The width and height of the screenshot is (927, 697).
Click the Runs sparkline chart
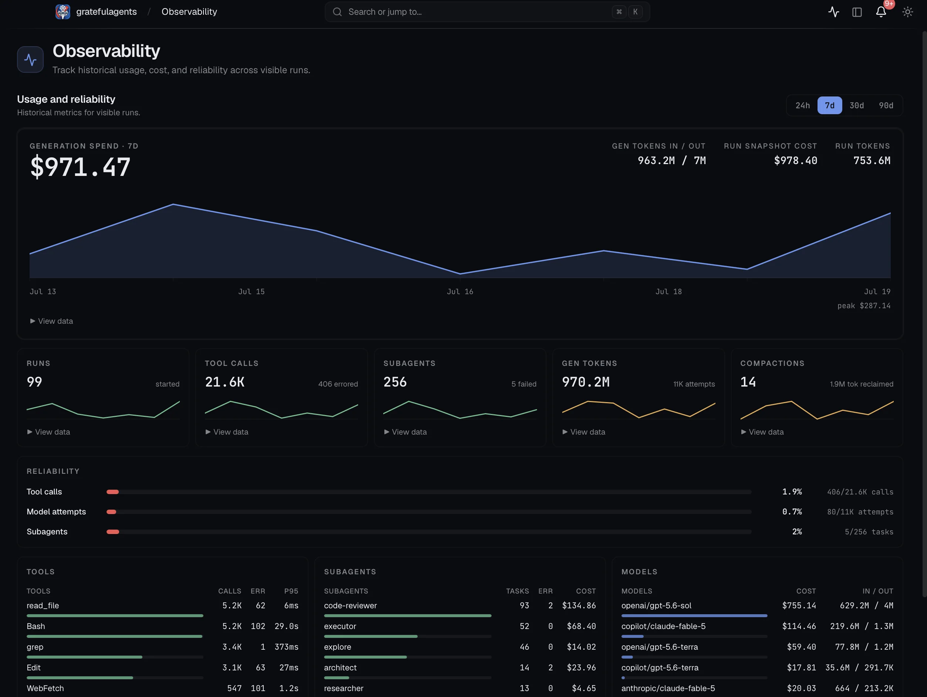(x=103, y=409)
